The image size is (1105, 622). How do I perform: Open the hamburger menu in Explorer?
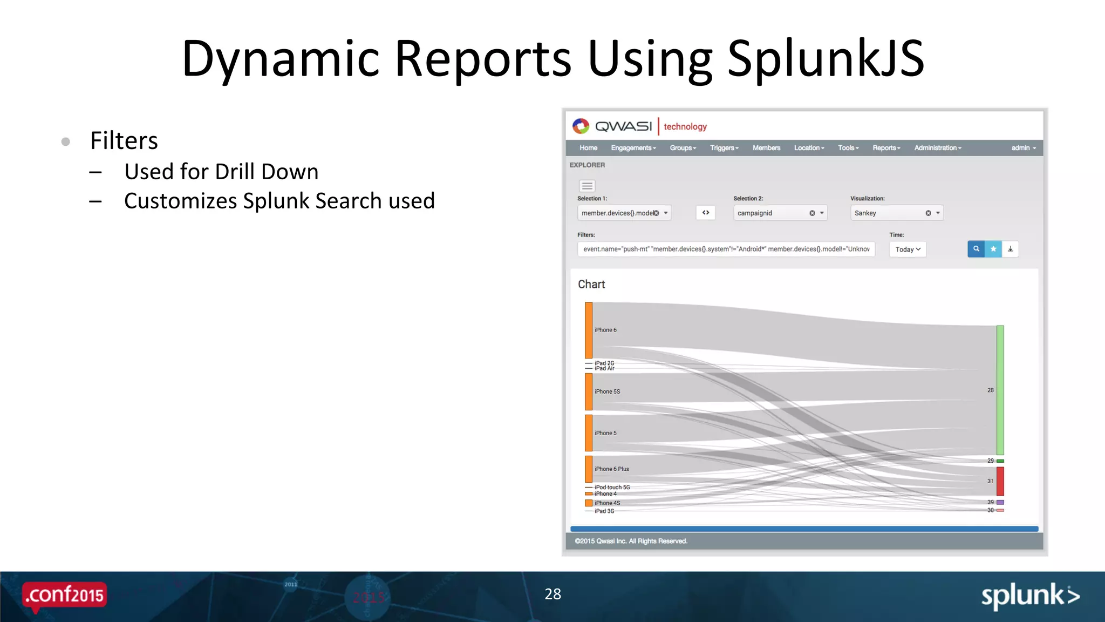587,186
